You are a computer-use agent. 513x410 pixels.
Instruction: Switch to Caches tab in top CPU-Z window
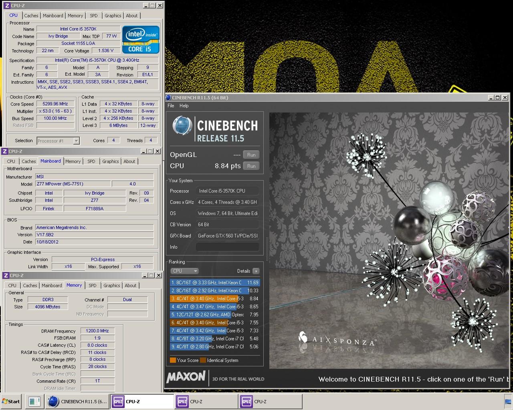click(31, 16)
